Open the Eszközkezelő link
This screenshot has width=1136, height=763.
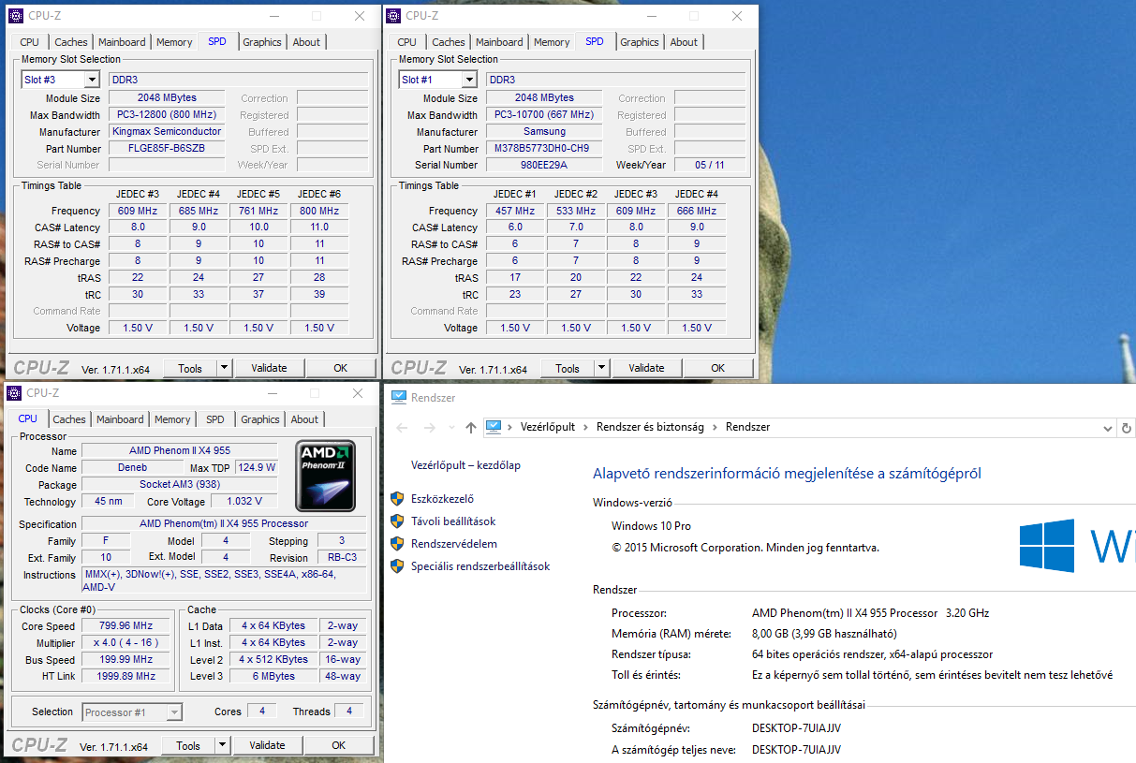pyautogui.click(x=442, y=499)
